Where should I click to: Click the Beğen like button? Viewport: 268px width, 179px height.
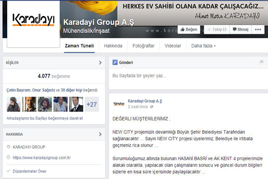click(189, 30)
